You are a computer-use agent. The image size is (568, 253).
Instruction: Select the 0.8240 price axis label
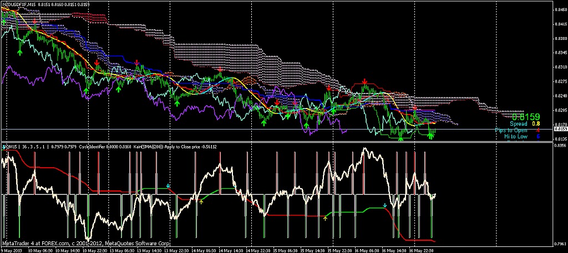tap(561, 96)
